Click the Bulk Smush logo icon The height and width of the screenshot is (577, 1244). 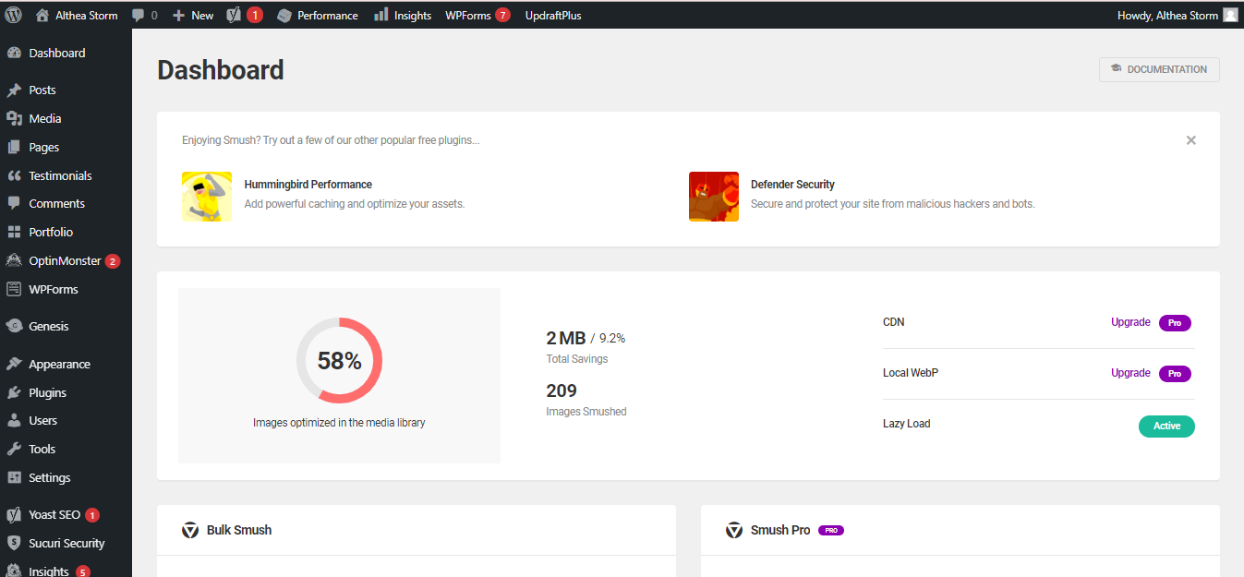pyautogui.click(x=190, y=530)
